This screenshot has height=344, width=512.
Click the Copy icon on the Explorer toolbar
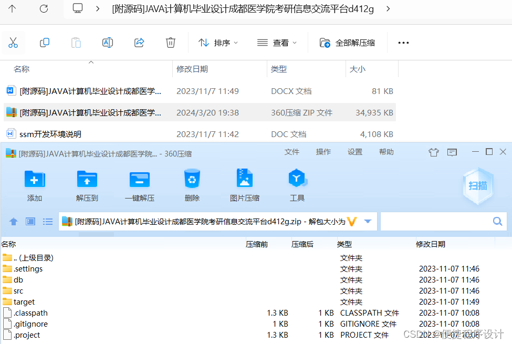(x=45, y=43)
